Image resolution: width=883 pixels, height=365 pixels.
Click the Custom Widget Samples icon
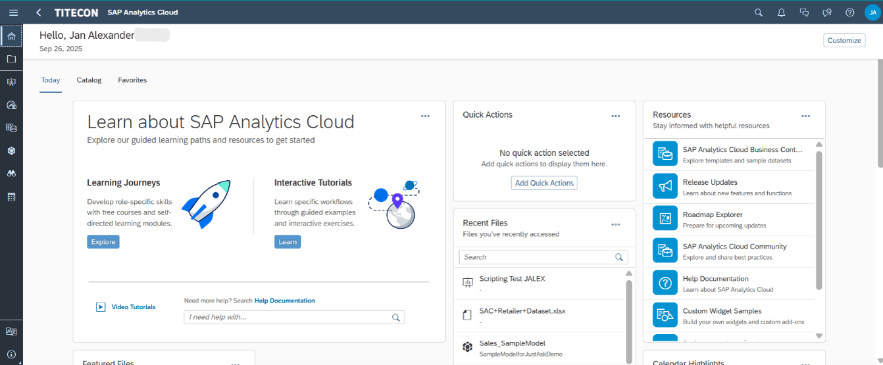665,316
